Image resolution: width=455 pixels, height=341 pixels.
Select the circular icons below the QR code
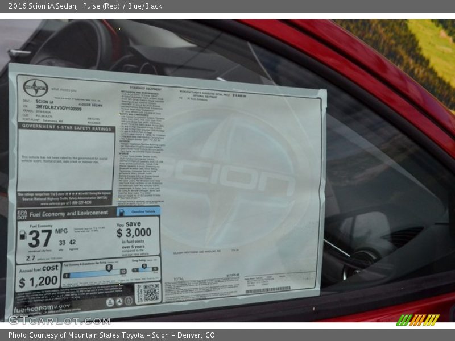[119, 300]
